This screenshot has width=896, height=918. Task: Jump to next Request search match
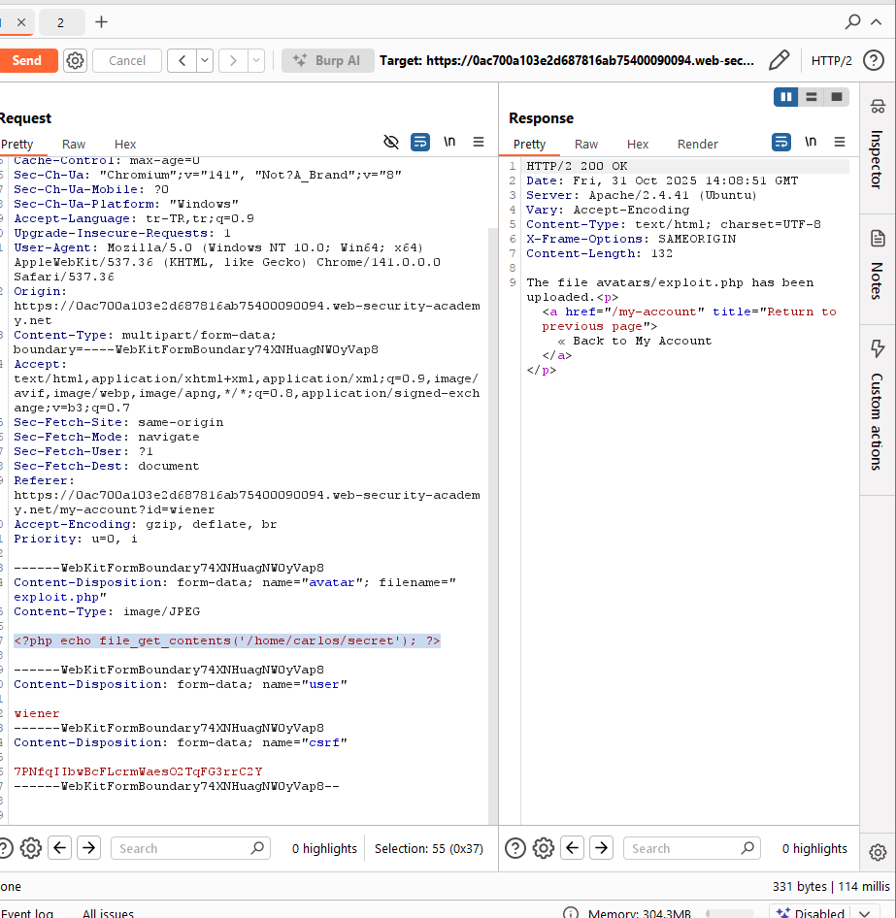89,848
